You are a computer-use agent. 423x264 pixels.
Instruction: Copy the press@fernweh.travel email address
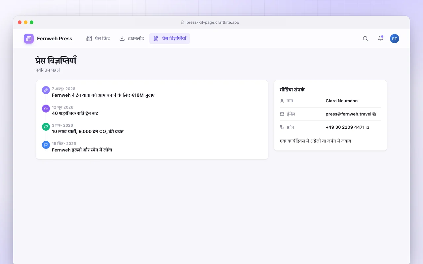pos(374,114)
